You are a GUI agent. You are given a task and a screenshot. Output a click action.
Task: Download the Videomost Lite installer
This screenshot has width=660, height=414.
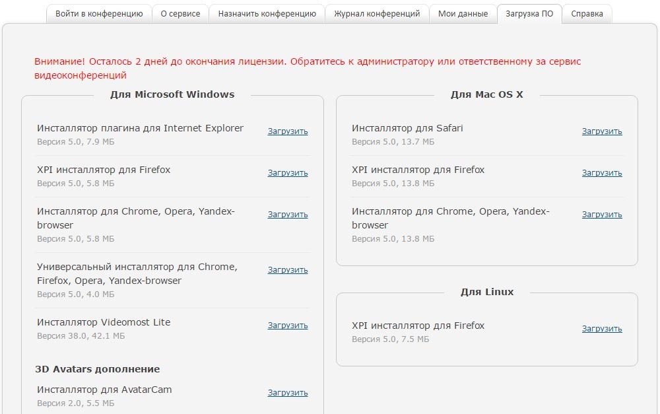(x=288, y=326)
